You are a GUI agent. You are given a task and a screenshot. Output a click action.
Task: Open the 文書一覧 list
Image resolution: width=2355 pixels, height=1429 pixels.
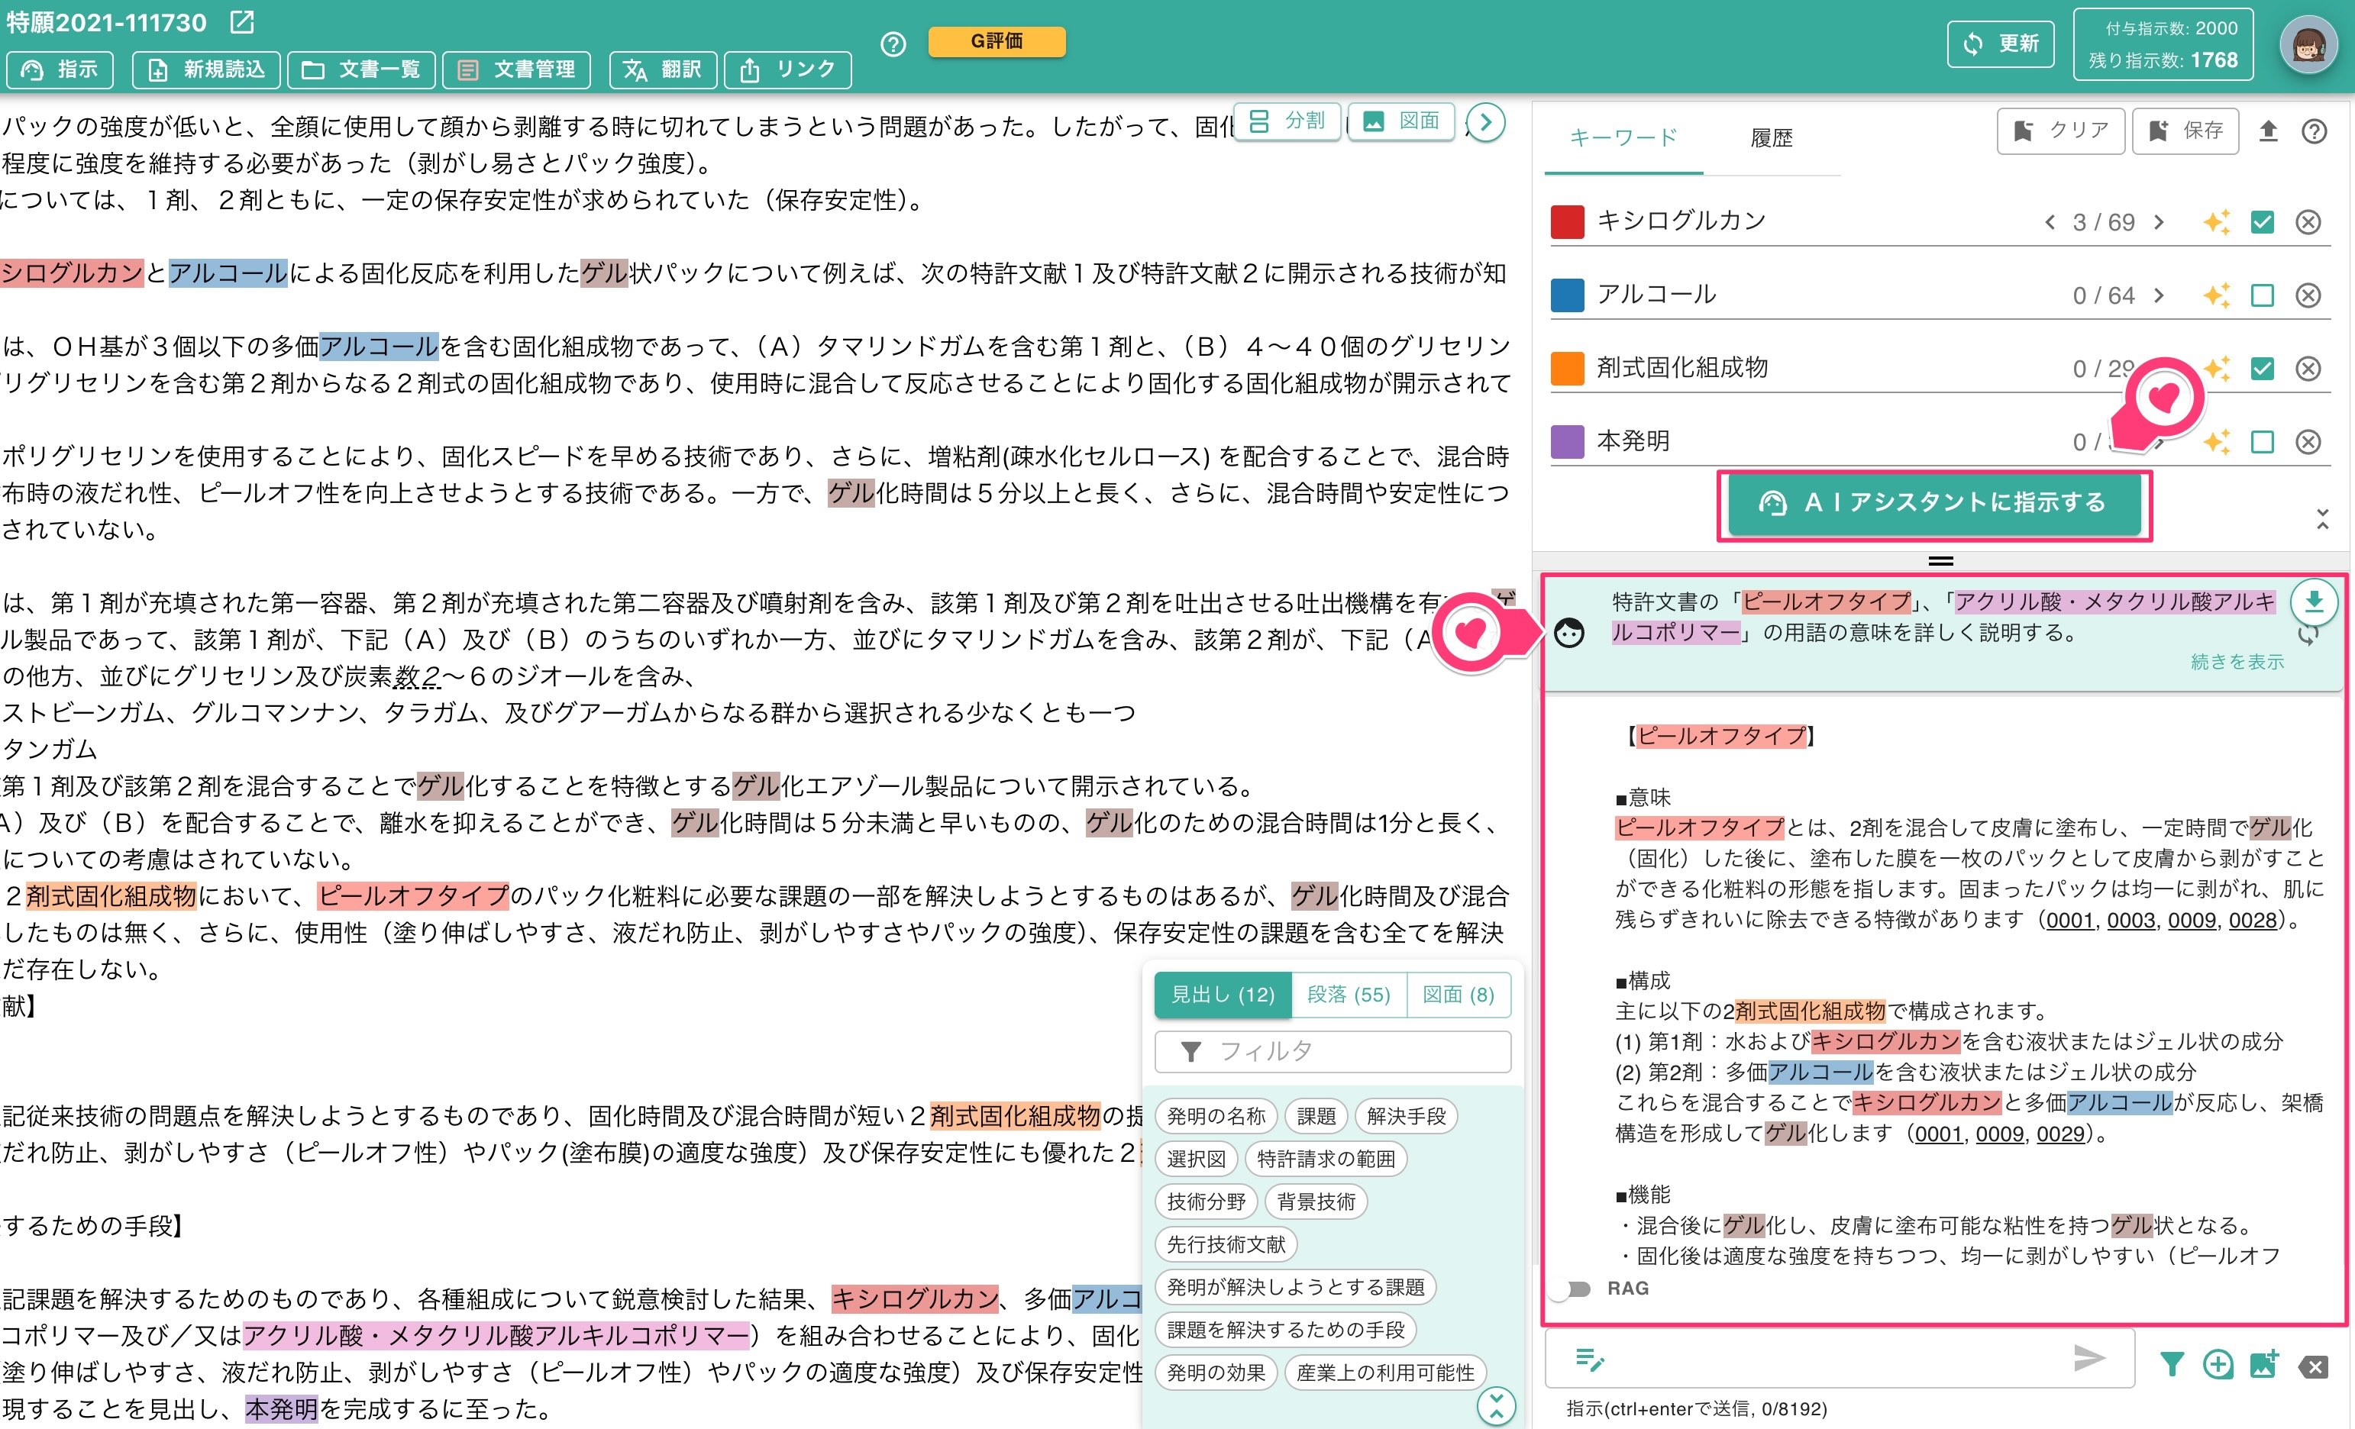tap(361, 69)
